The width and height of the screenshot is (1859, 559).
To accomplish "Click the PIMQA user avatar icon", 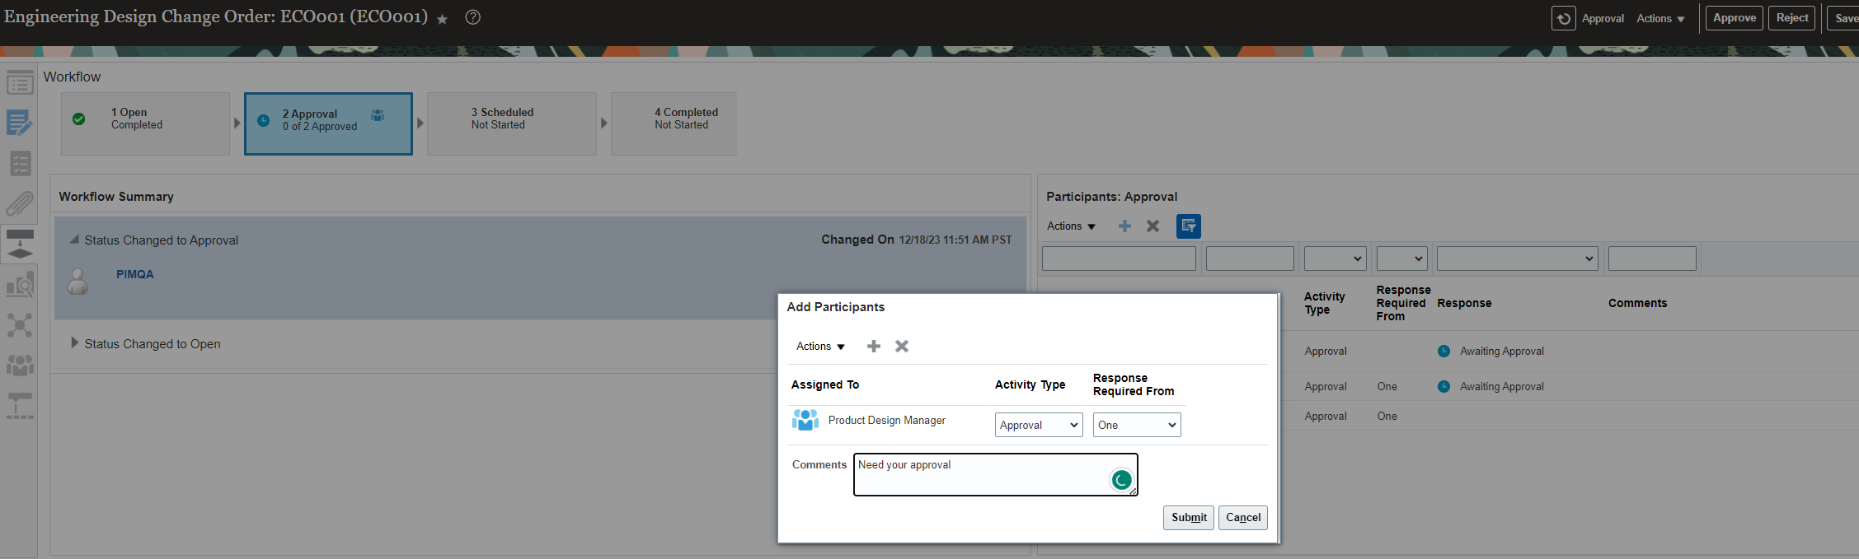I will 77,282.
